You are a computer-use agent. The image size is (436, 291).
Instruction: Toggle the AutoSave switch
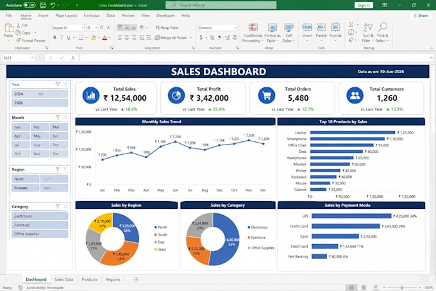29,5
